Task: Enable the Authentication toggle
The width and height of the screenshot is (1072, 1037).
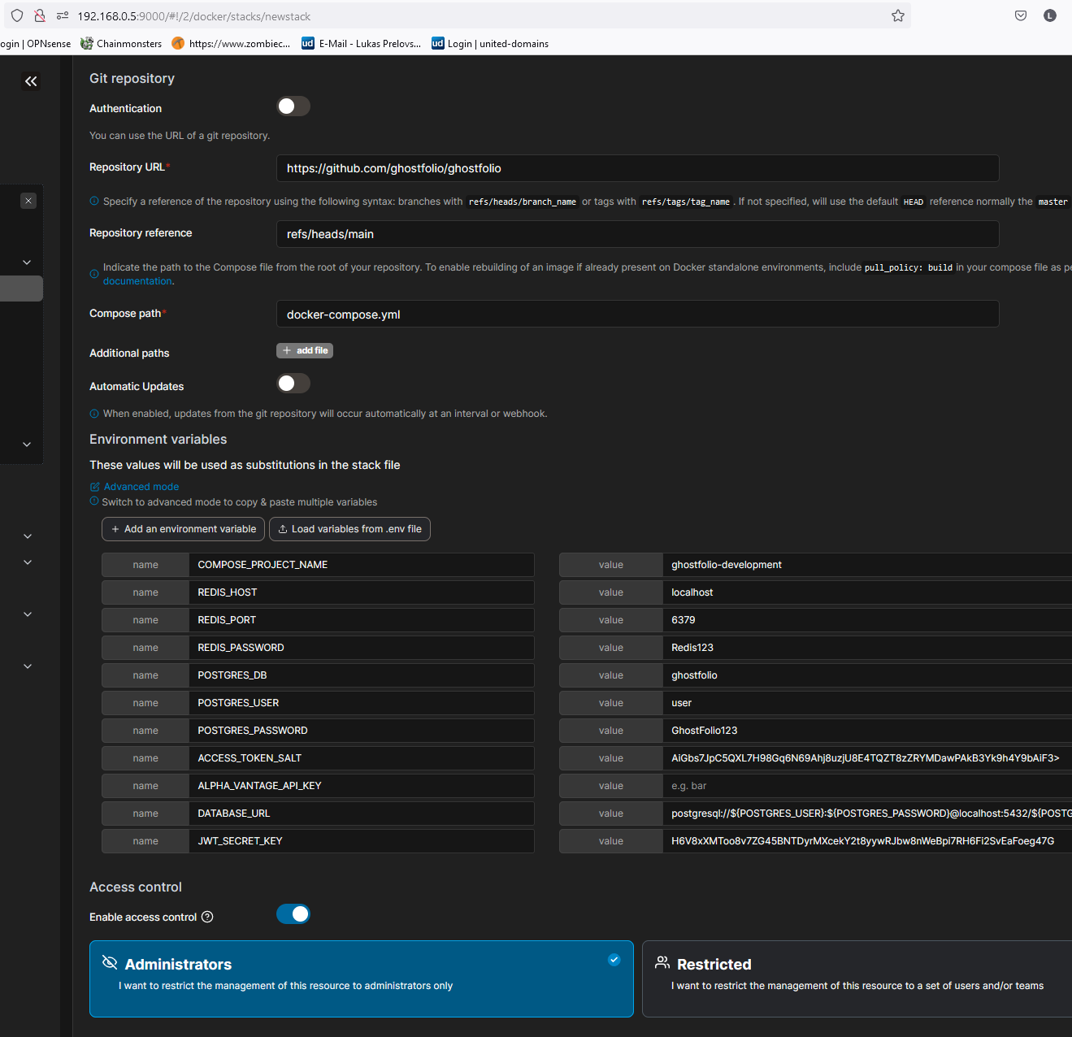Action: coord(293,106)
